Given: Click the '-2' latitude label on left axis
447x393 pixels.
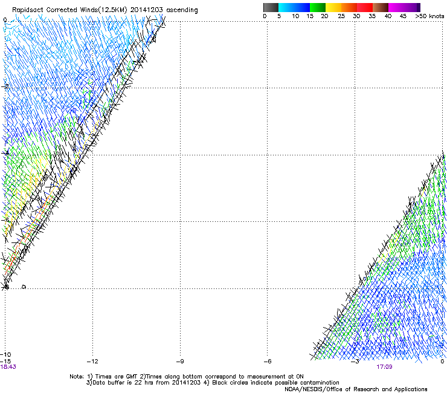Looking at the screenshot, I should (5, 86).
